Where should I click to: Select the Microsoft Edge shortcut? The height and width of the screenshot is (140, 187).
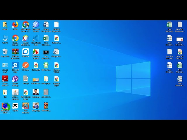coord(15,67)
